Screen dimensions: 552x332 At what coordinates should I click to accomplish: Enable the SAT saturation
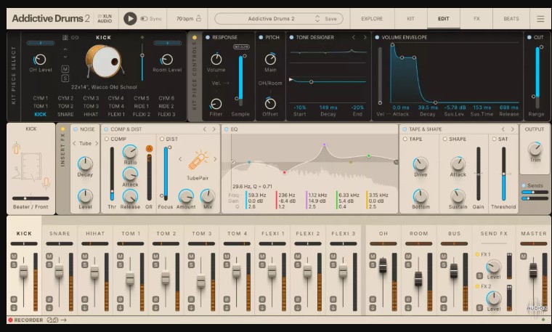[x=494, y=139]
